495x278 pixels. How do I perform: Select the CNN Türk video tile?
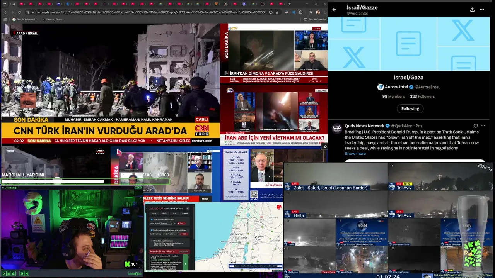110,84
